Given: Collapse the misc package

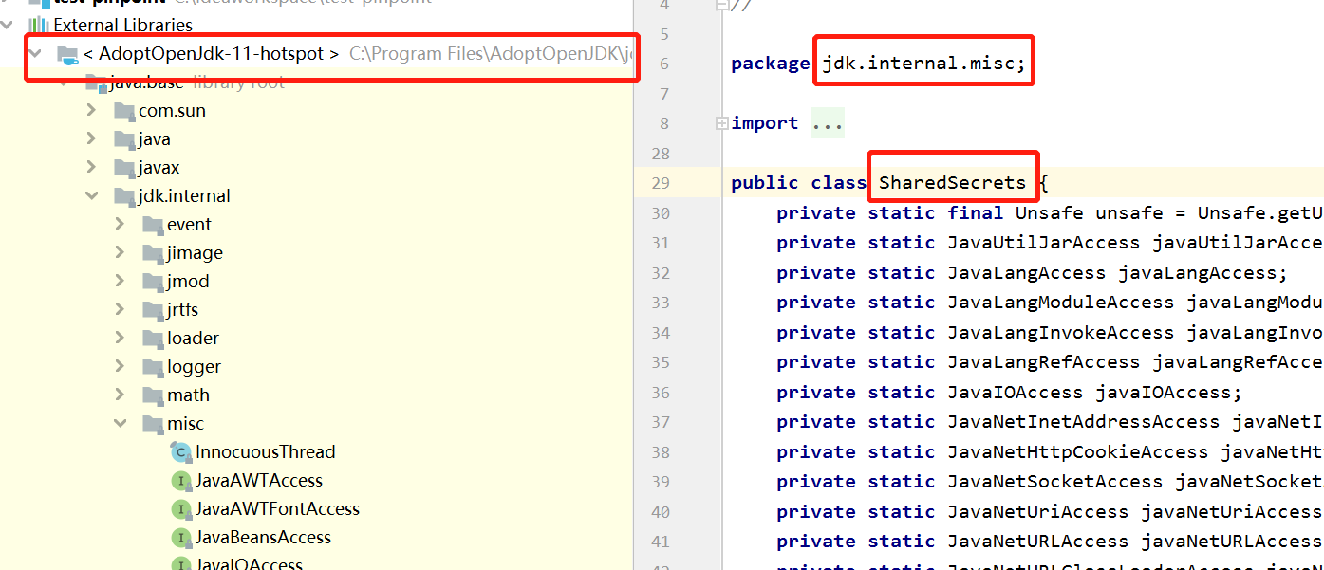Looking at the screenshot, I should [x=120, y=423].
